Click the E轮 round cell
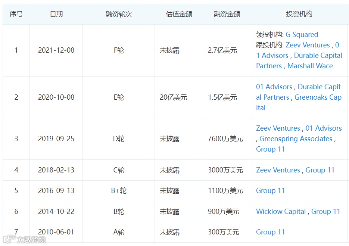 [119, 97]
